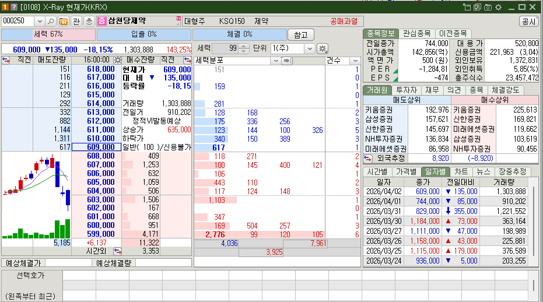Image resolution: width=543 pixels, height=302 pixels.
Task: Select the 체결강도 tab
Action: (505, 90)
